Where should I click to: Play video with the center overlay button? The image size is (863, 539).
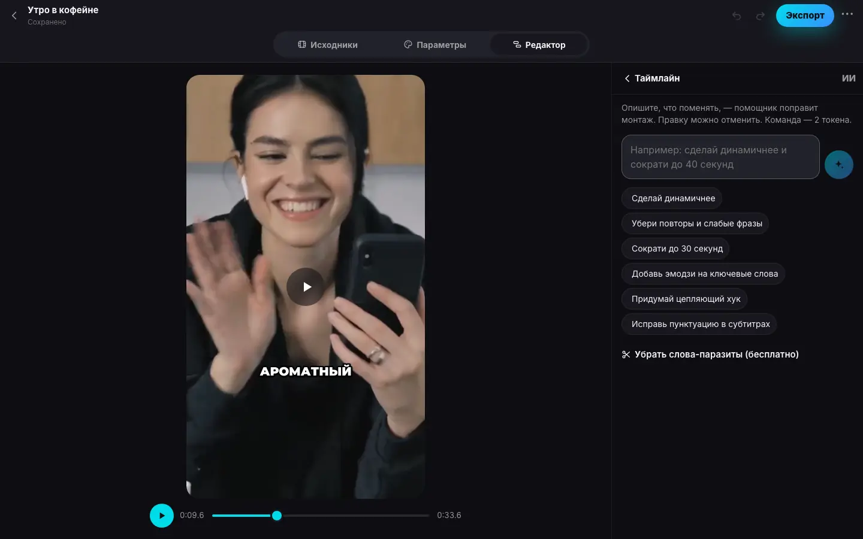[x=306, y=287]
